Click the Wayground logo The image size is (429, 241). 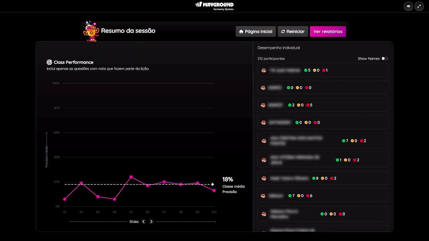[x=214, y=6]
